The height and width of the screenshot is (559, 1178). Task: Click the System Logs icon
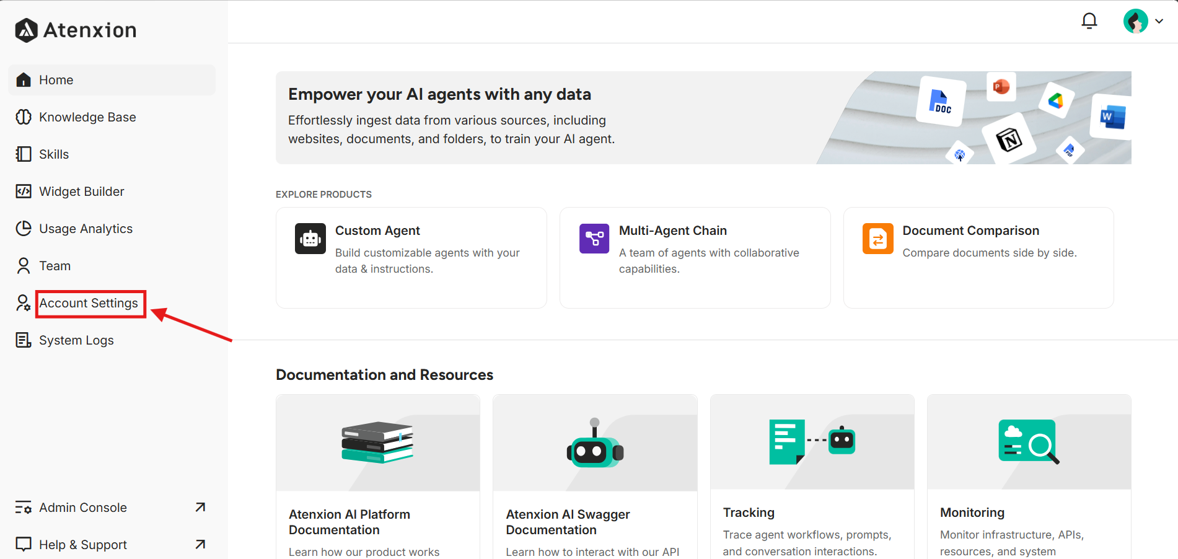click(24, 340)
